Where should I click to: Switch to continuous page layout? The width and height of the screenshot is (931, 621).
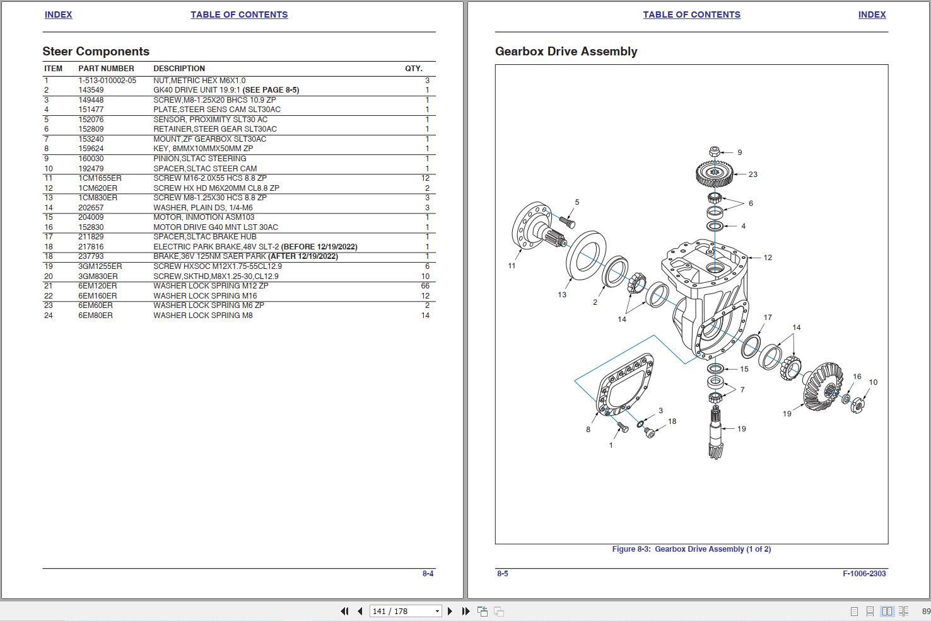click(870, 612)
